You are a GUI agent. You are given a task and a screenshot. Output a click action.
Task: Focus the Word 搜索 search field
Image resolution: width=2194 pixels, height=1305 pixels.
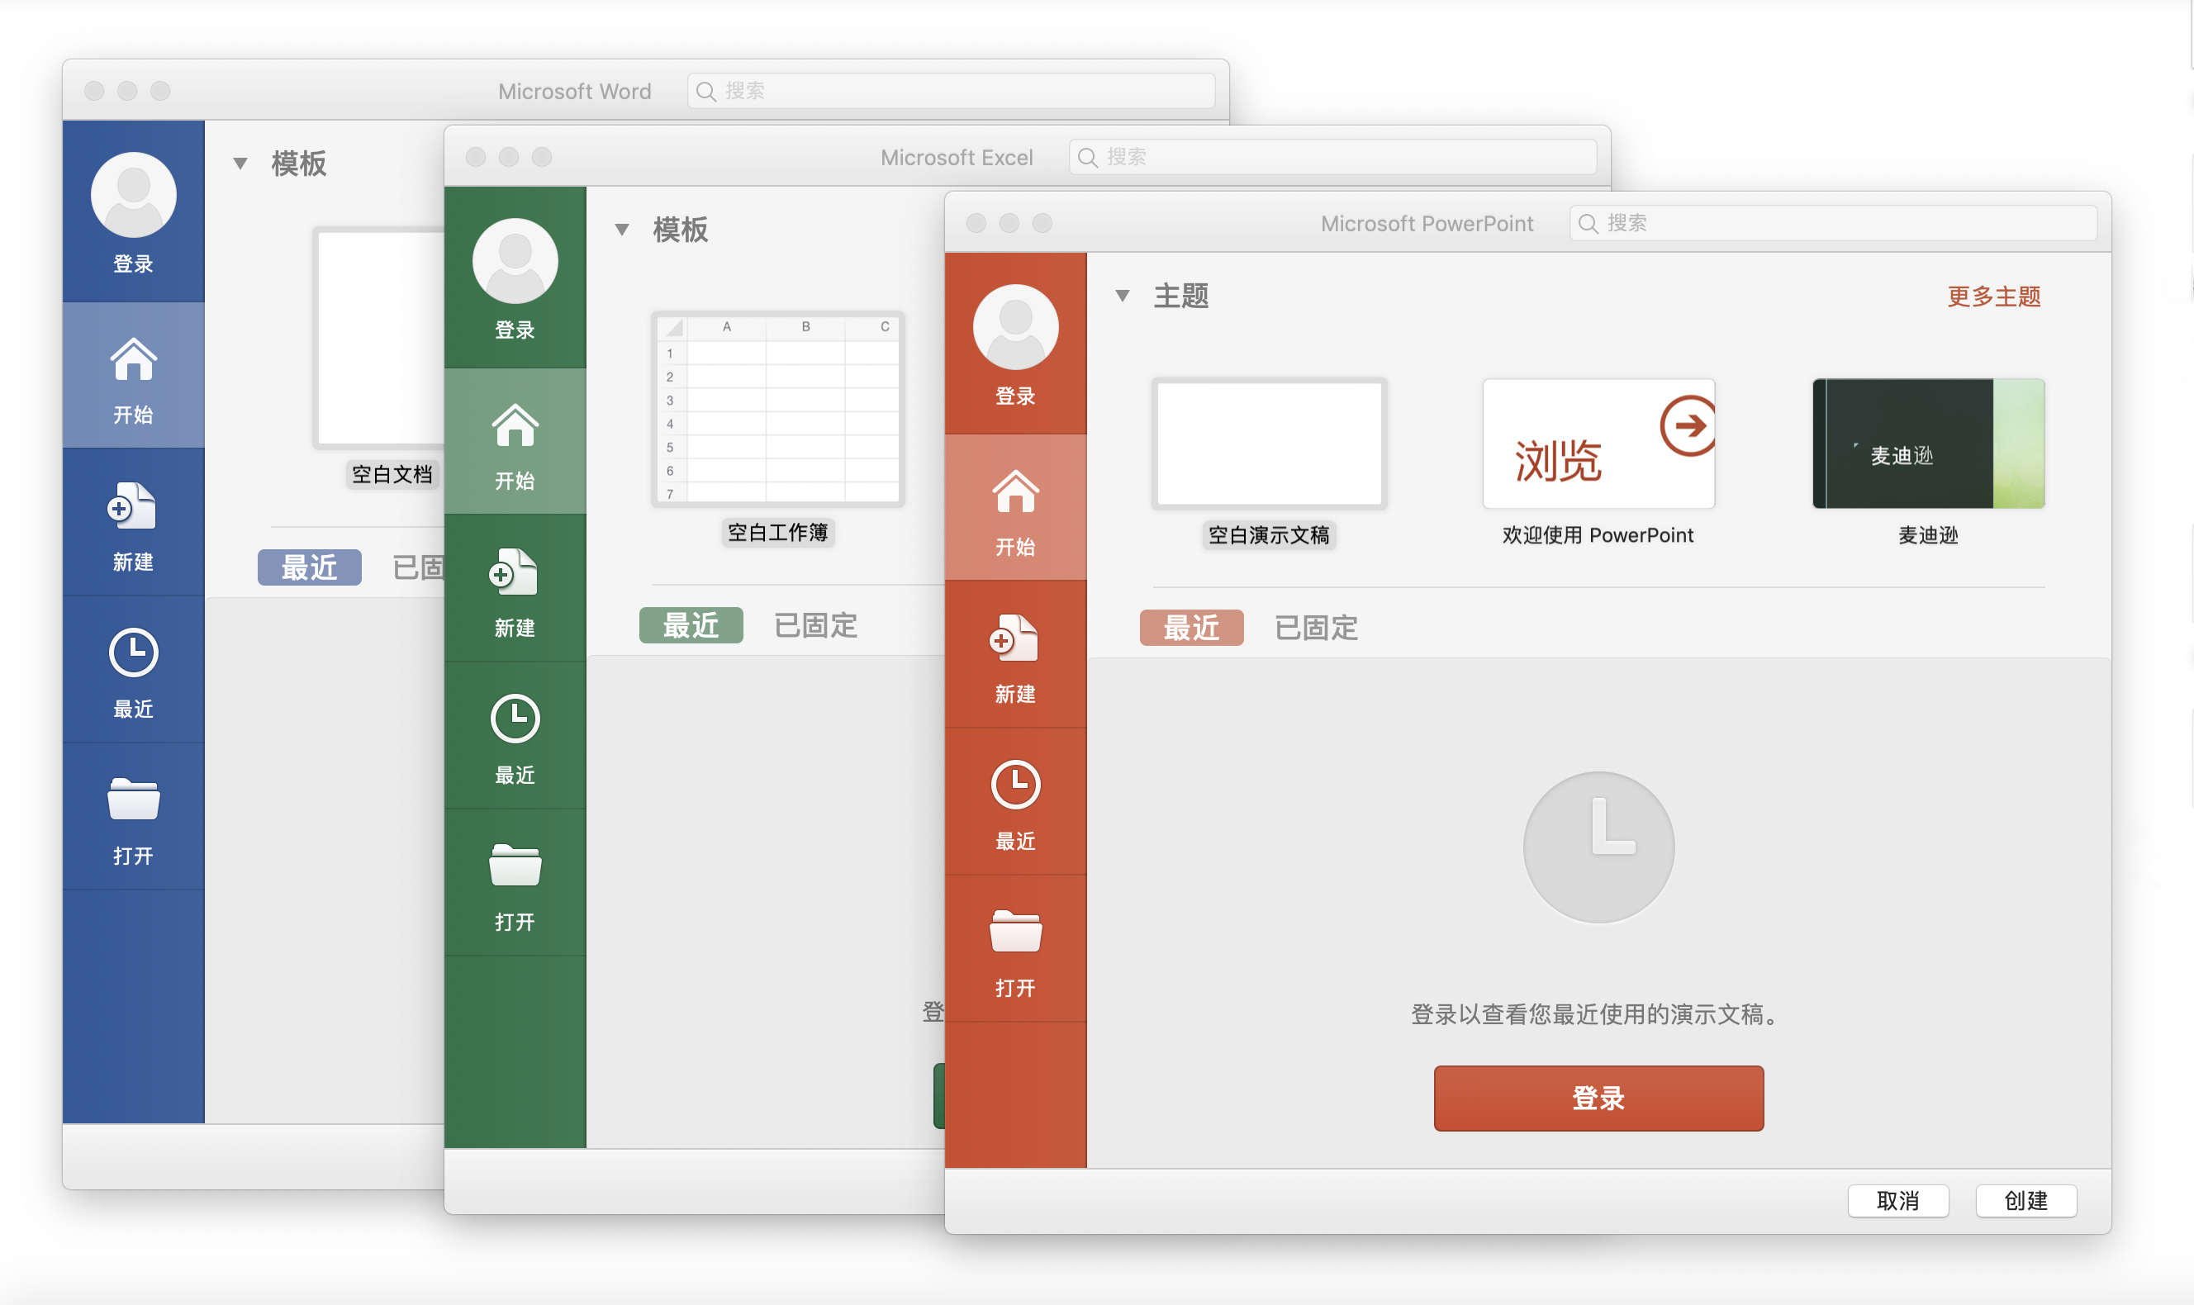pos(951,92)
